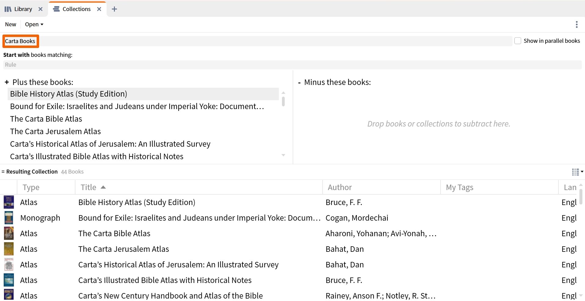The width and height of the screenshot is (585, 301).
Task: Enable Show in parallel books checkbox
Action: point(518,41)
